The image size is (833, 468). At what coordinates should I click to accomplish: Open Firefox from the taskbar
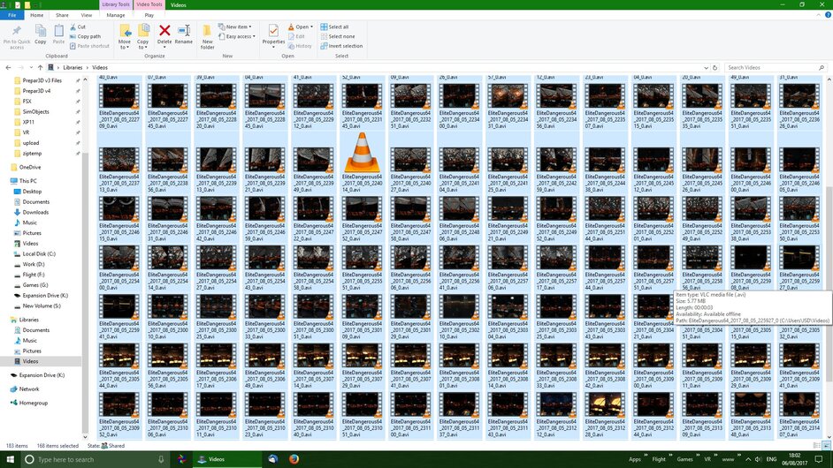(x=294, y=459)
